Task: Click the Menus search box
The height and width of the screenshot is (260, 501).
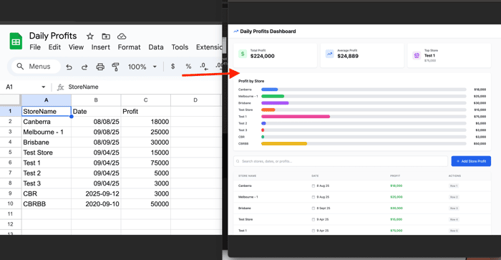Action: (36, 67)
